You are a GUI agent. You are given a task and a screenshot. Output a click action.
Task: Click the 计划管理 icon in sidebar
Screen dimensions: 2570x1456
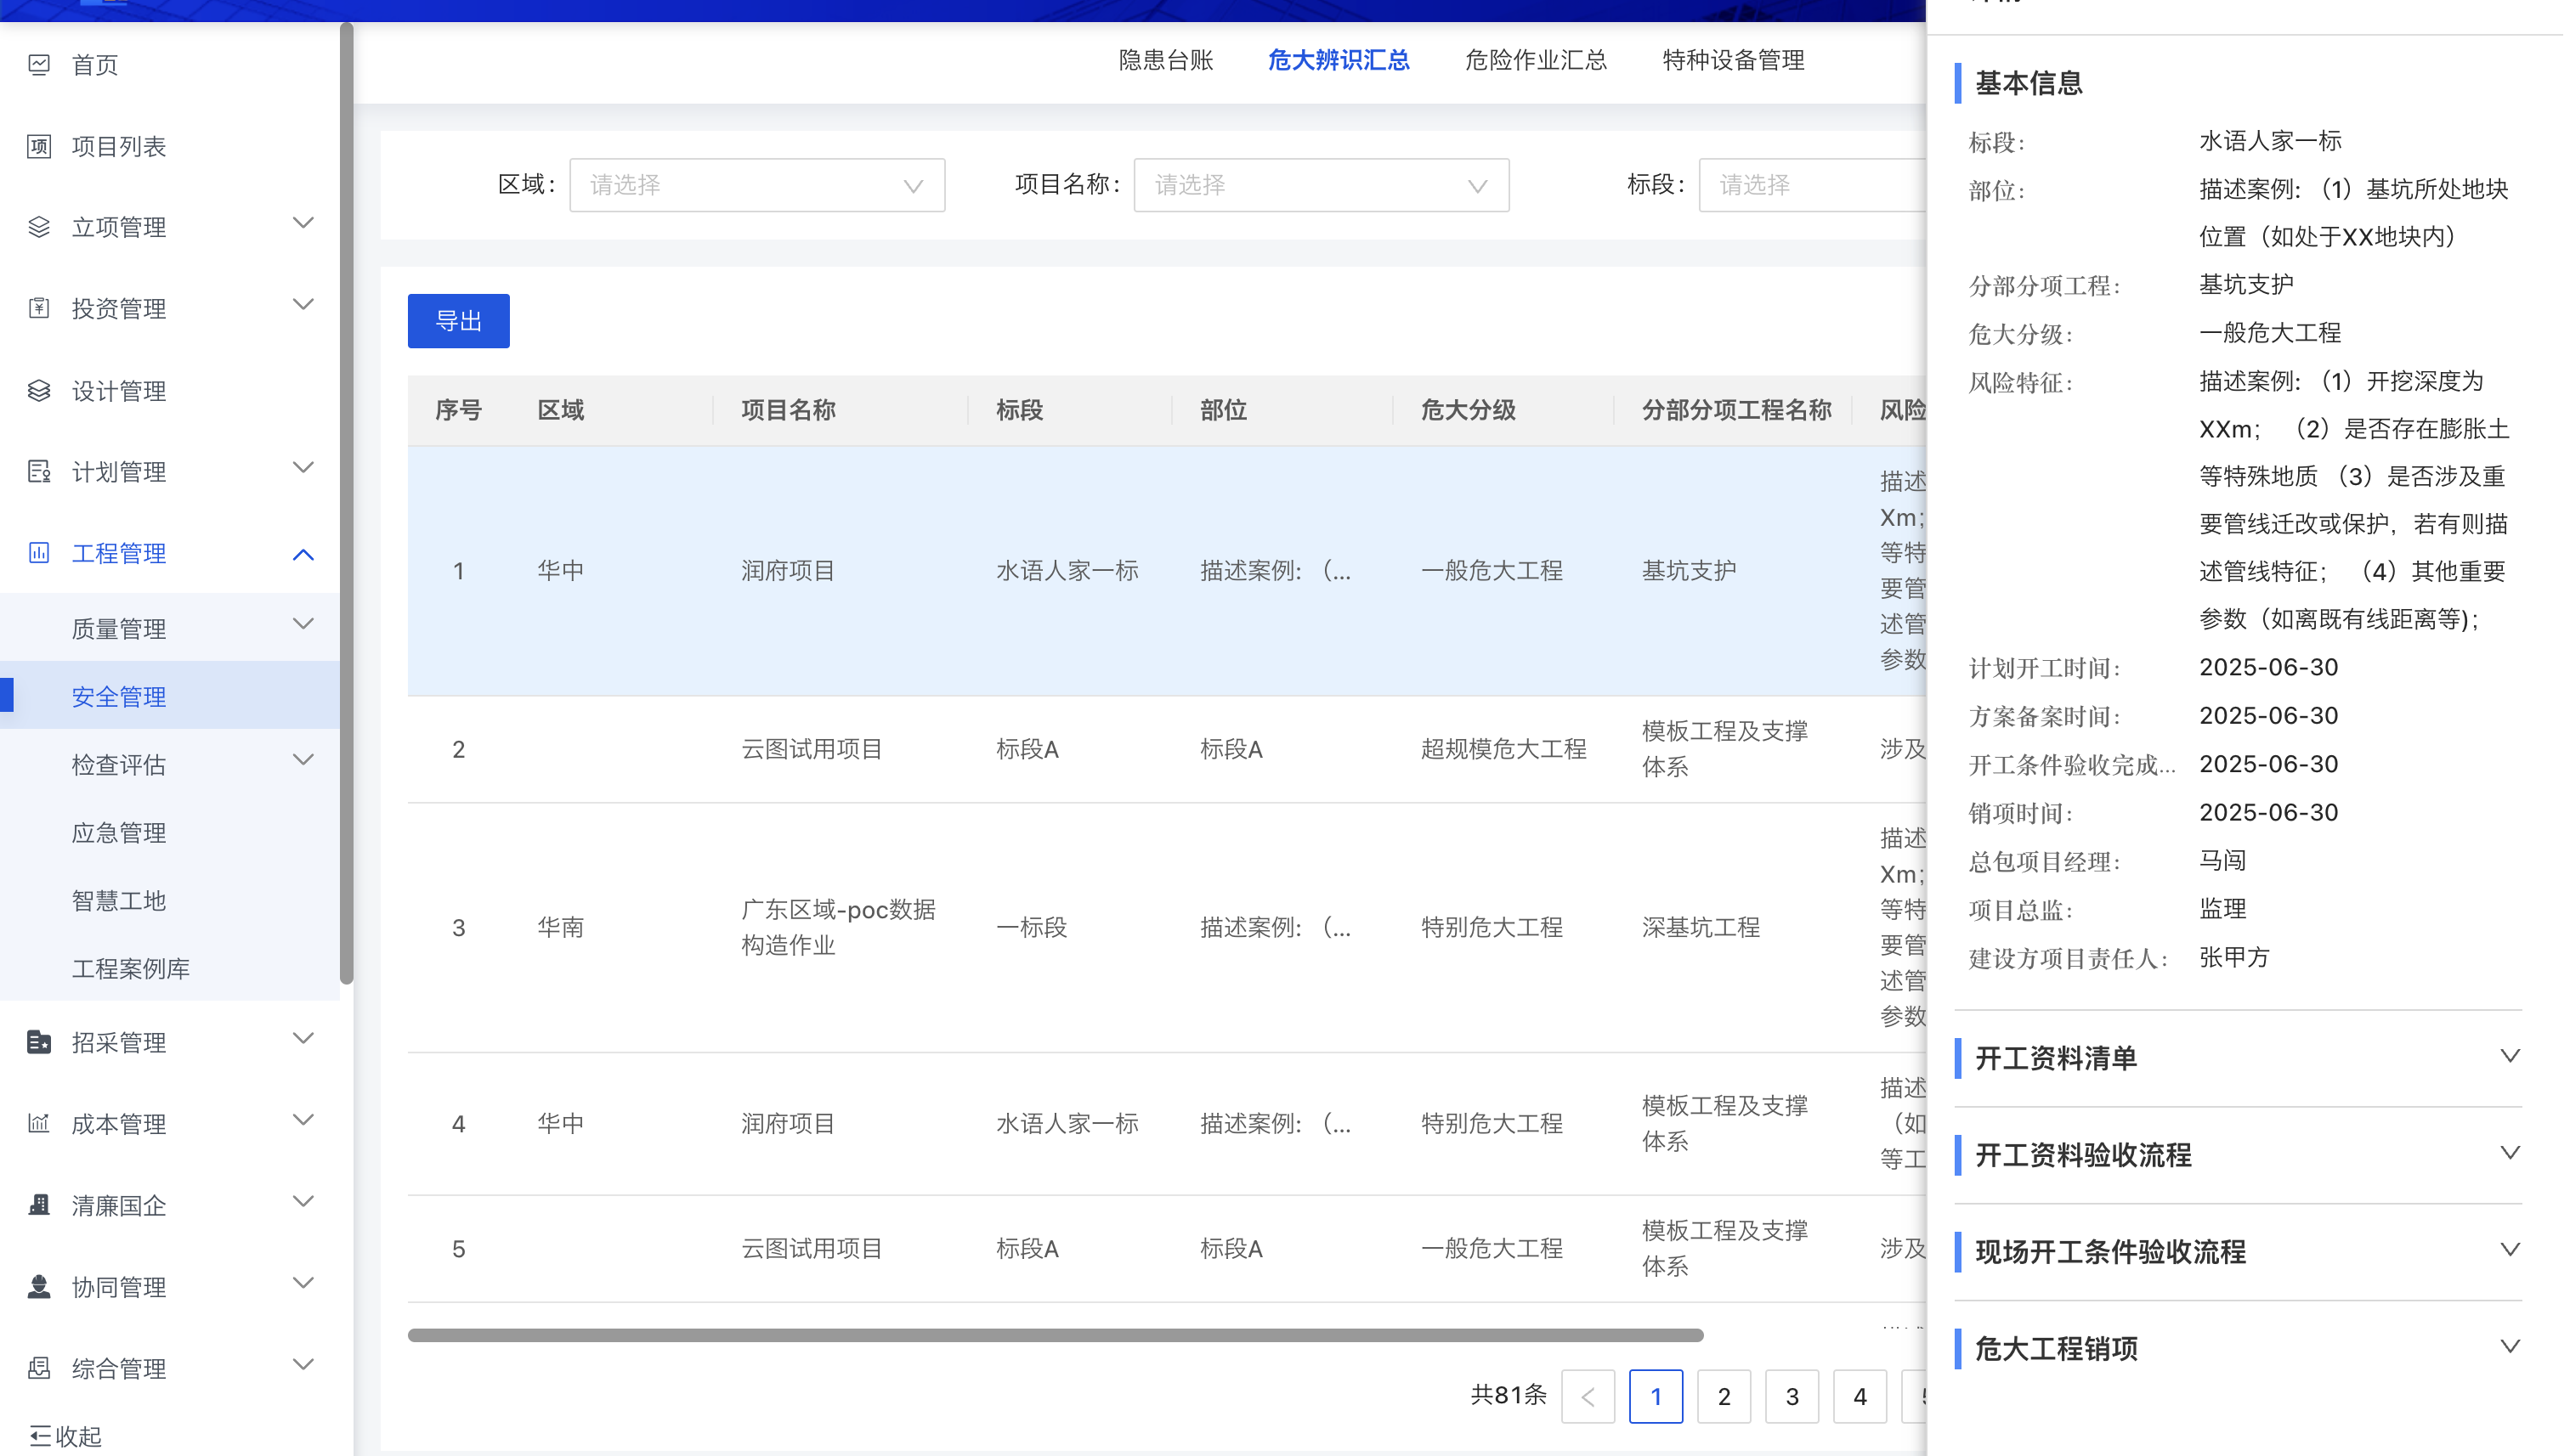(x=39, y=472)
